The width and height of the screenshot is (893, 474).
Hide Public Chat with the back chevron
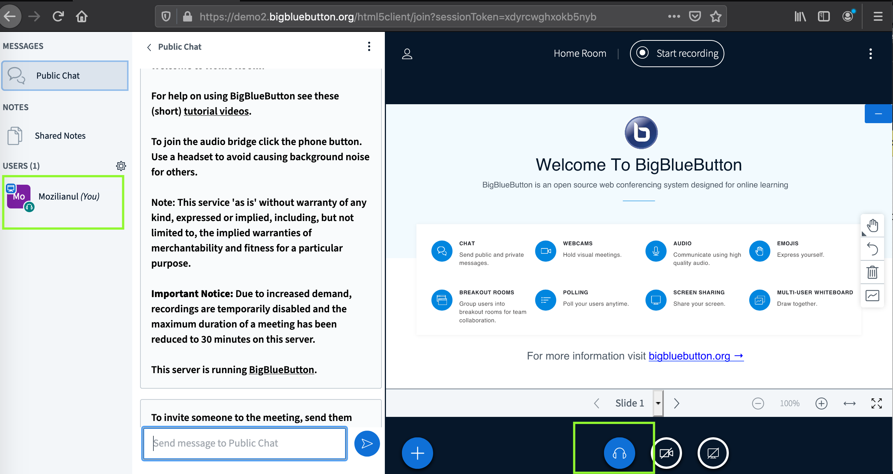click(x=149, y=47)
